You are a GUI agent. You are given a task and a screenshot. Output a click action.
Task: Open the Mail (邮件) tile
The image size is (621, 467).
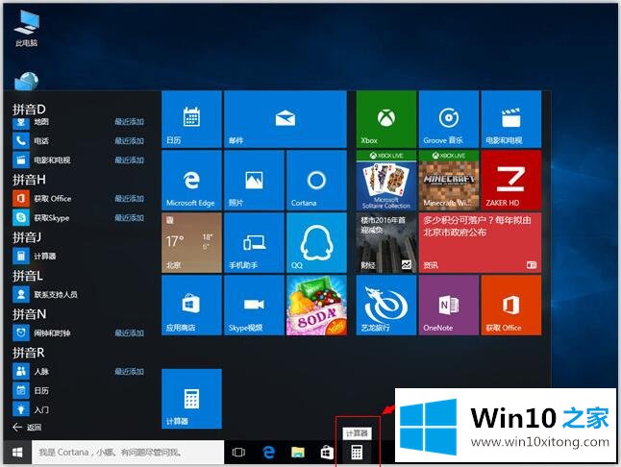click(x=286, y=119)
